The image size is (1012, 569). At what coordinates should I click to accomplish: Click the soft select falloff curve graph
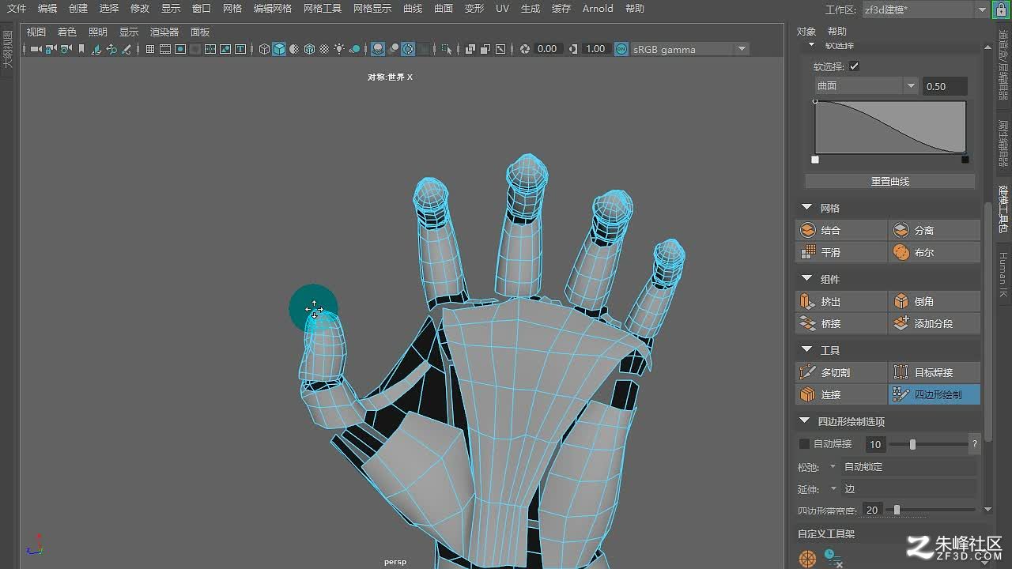[x=890, y=127]
